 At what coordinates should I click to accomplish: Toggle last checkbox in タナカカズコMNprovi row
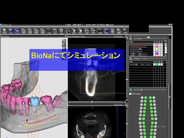click(x=162, y=51)
